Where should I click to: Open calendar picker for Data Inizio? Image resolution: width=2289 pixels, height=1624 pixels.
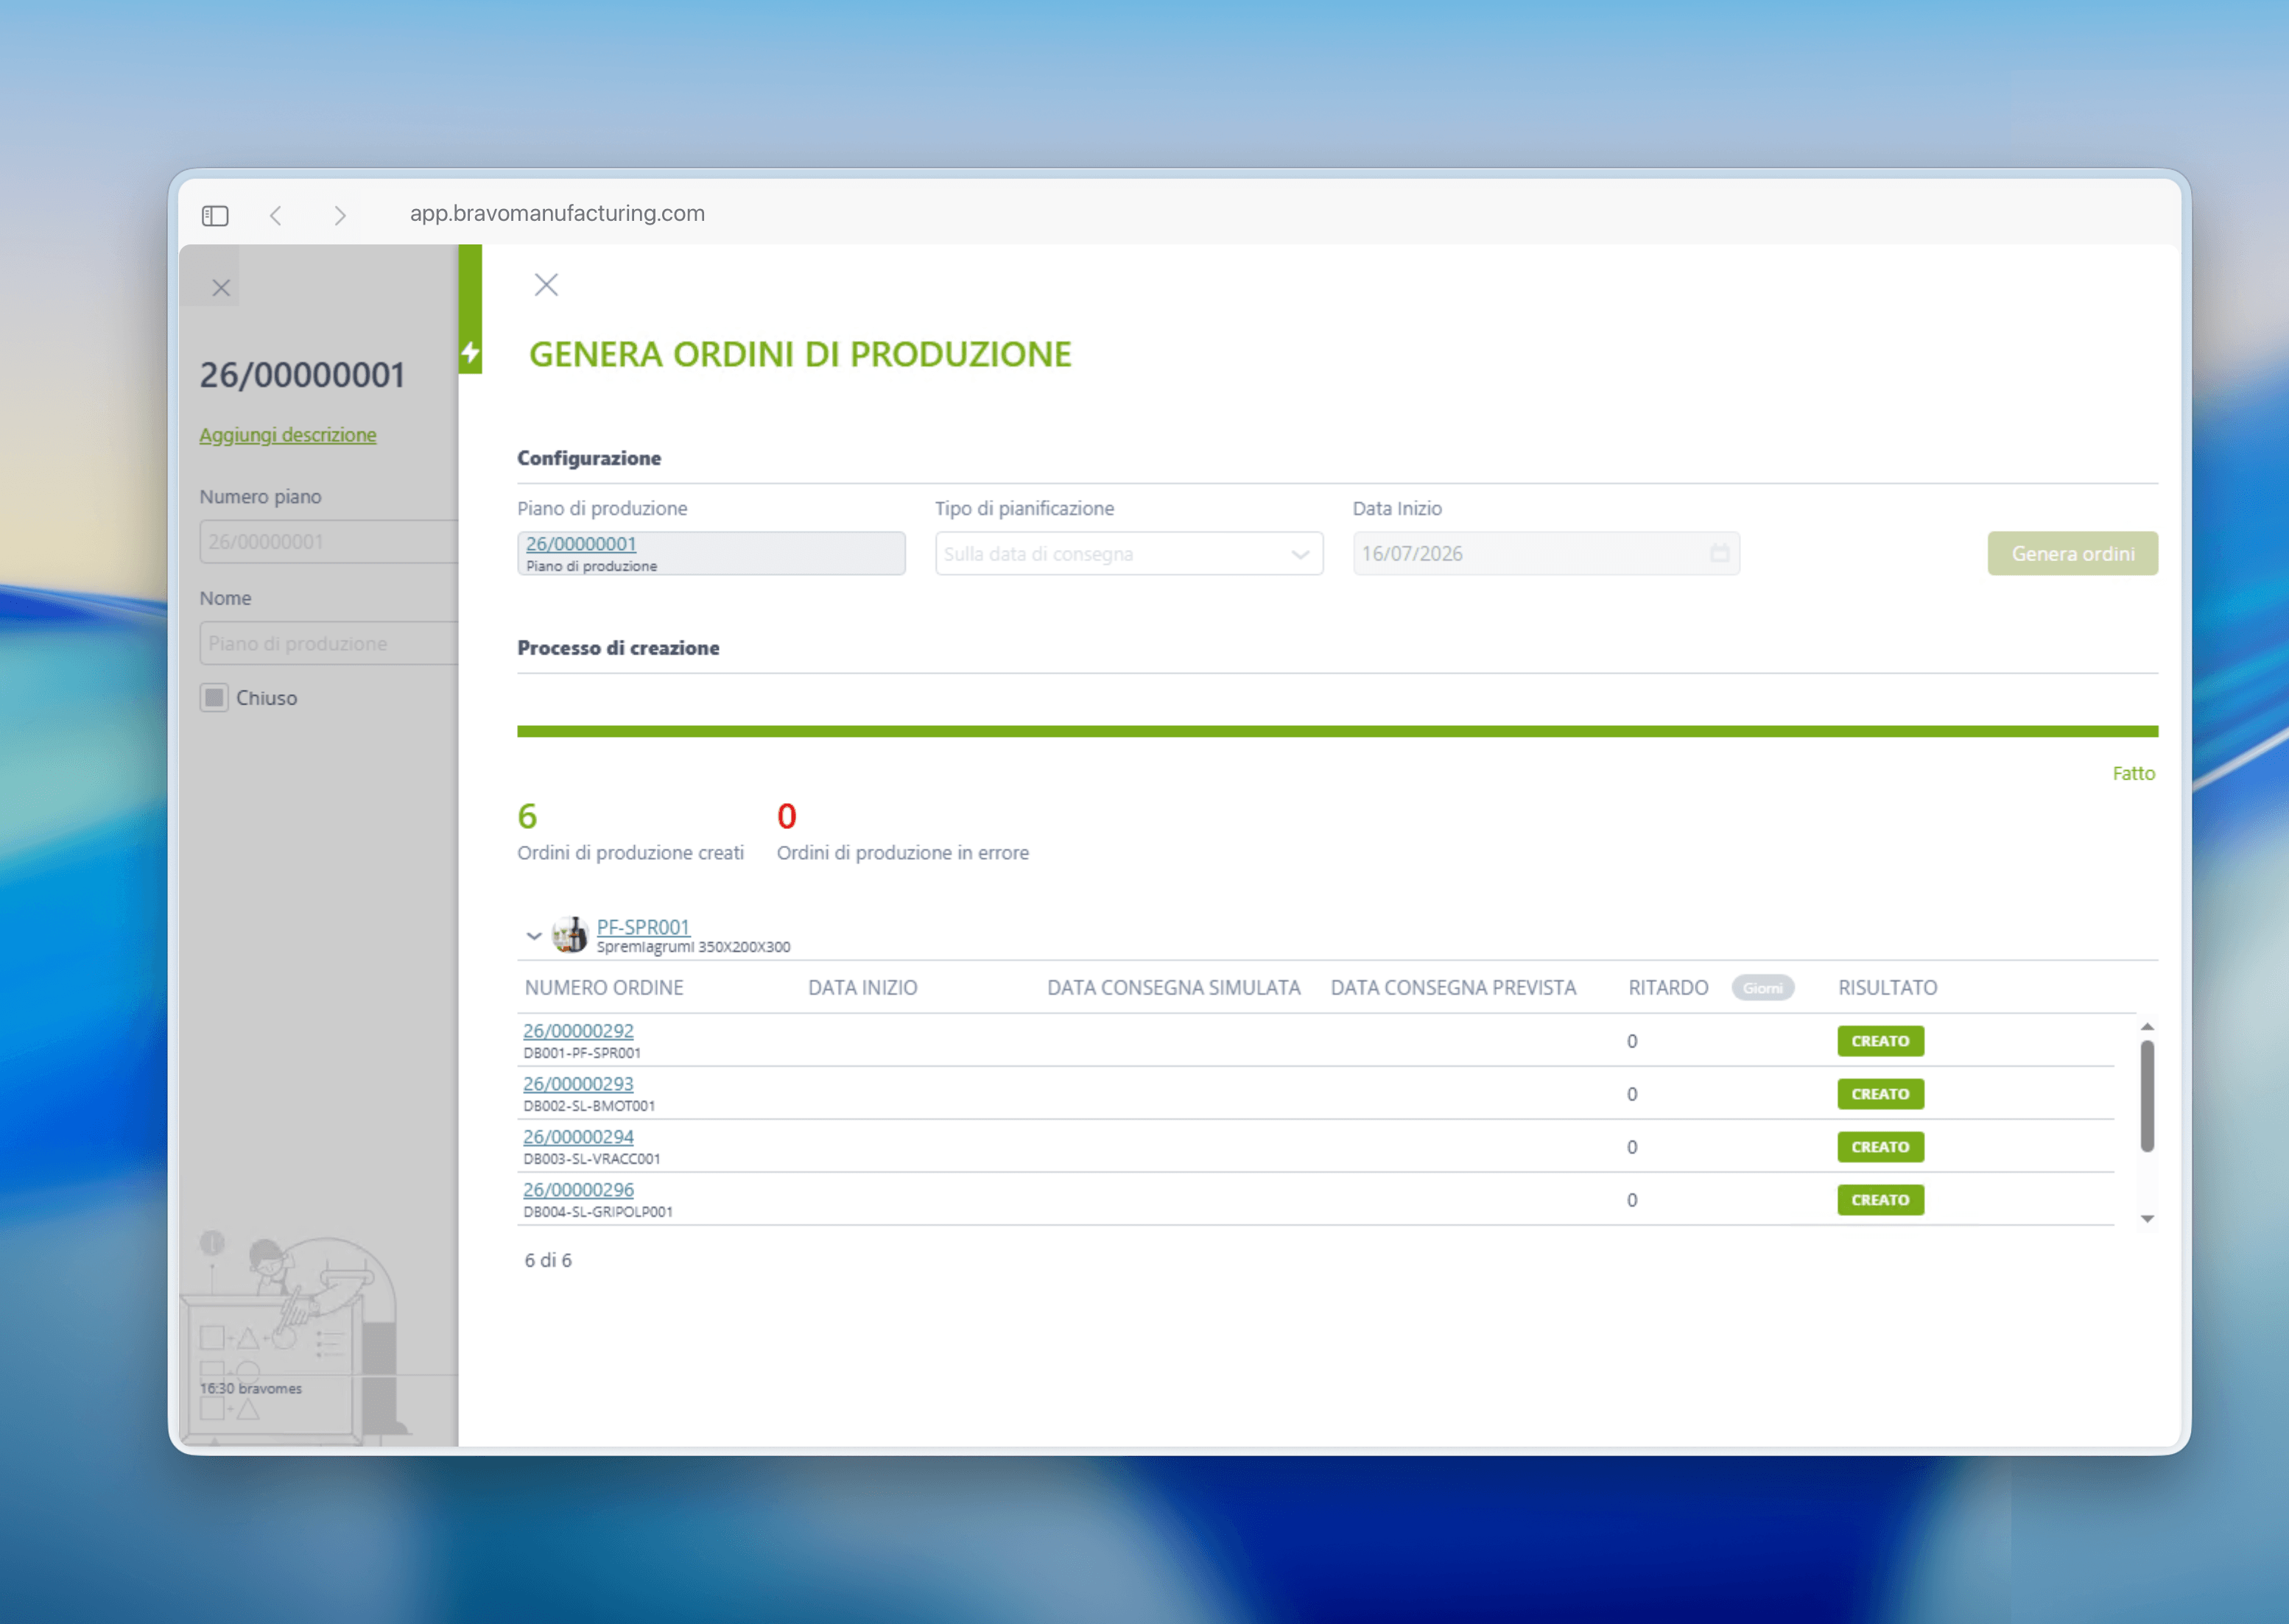[x=1719, y=553]
